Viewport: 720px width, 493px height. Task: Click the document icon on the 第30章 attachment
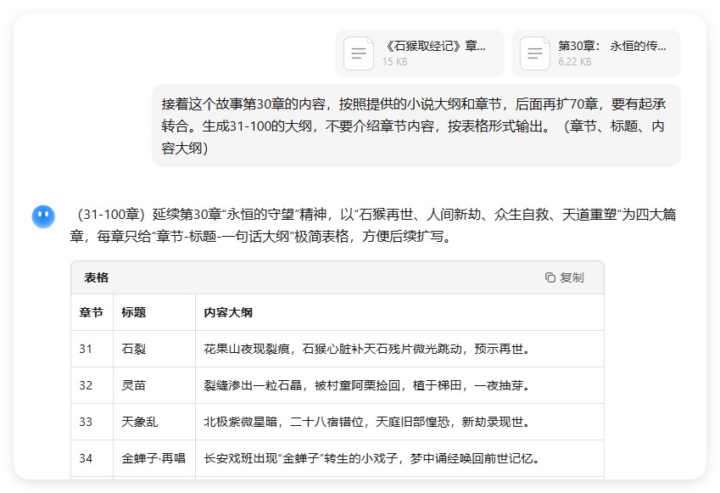(x=534, y=53)
